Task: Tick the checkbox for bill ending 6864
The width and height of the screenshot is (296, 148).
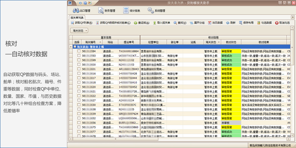Action: [79, 51]
